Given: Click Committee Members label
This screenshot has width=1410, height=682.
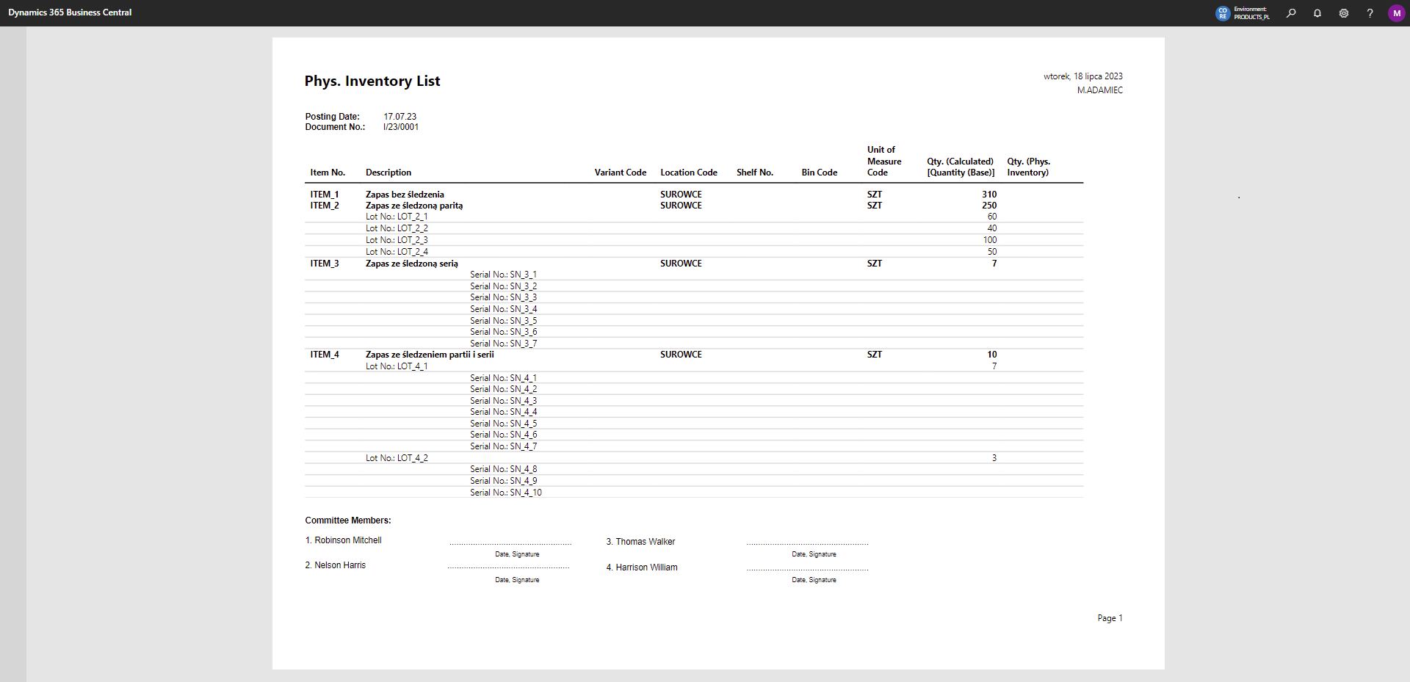Looking at the screenshot, I should (x=348, y=520).
